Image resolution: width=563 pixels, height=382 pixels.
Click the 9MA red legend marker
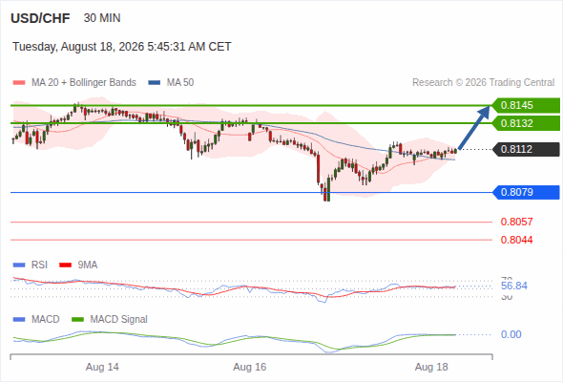coord(65,265)
